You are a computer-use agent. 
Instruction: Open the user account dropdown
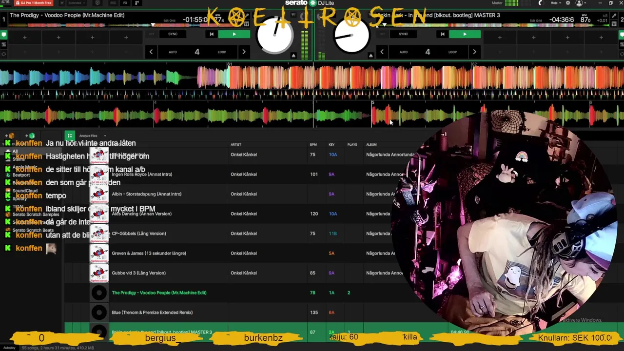(x=581, y=3)
